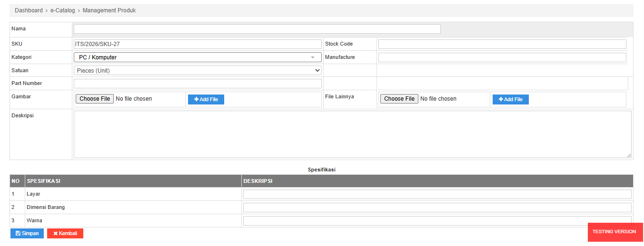The height and width of the screenshot is (246, 644).
Task: Click Add File button for File Lainnya
Action: tap(510, 99)
